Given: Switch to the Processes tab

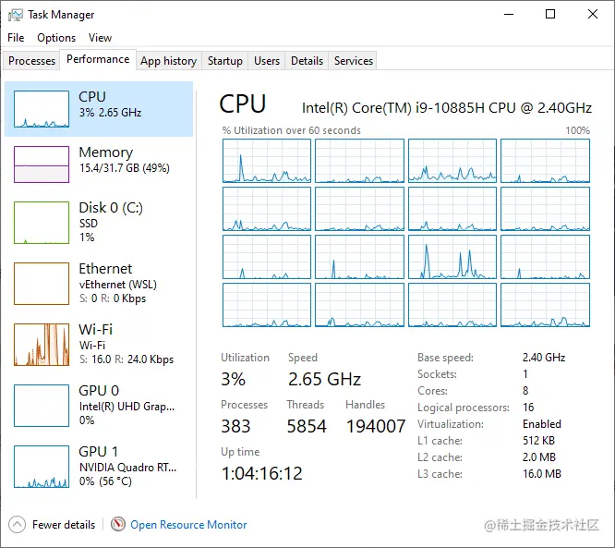Looking at the screenshot, I should 31,61.
